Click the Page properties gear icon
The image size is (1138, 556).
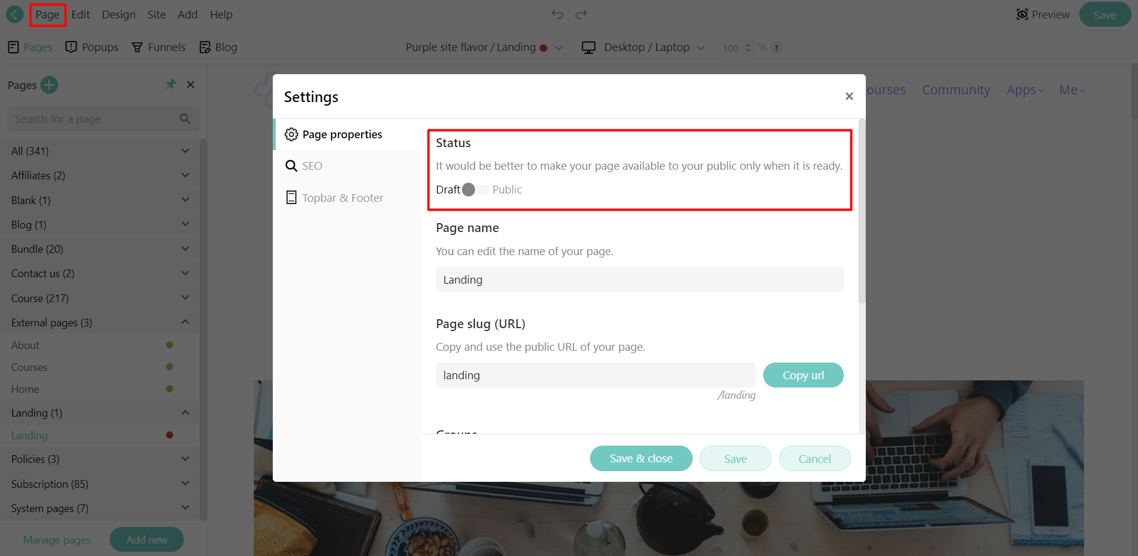point(291,134)
